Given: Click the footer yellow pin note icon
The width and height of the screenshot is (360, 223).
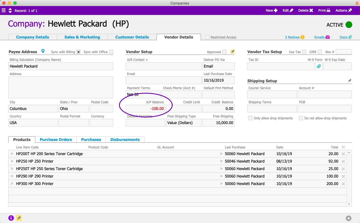Looking at the screenshot, I should [x=19, y=218].
